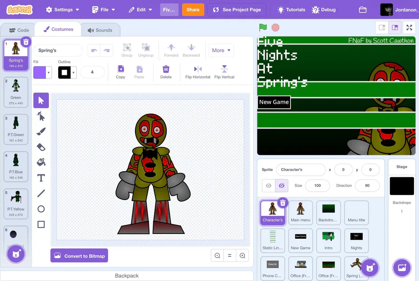419x281 pixels.
Task: Enter full screen stage mode
Action: 409,27
